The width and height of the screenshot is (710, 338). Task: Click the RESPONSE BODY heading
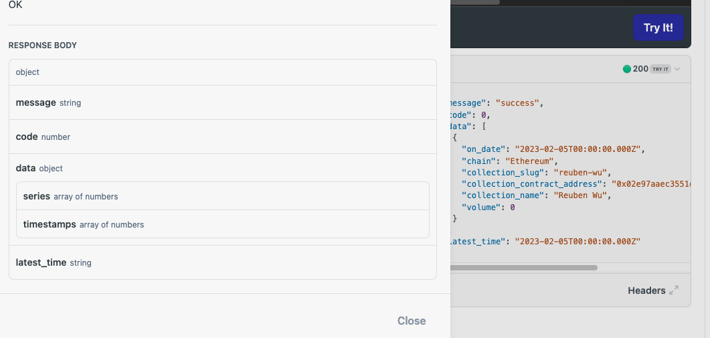tap(43, 46)
